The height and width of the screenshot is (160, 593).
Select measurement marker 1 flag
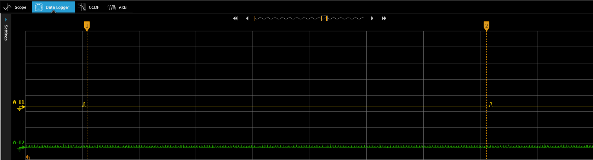pyautogui.click(x=87, y=26)
